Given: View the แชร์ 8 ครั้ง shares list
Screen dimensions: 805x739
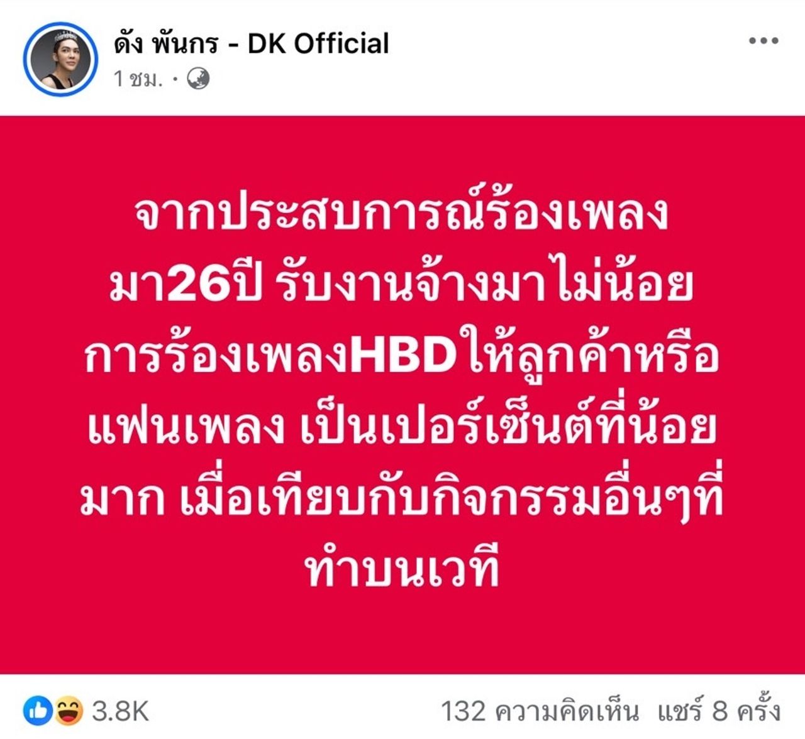Looking at the screenshot, I should (x=719, y=711).
